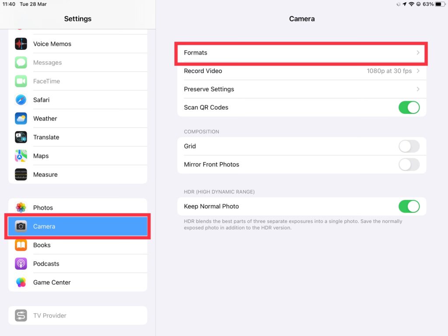Tap the Photos flower icon
The height and width of the screenshot is (336, 448).
21,208
